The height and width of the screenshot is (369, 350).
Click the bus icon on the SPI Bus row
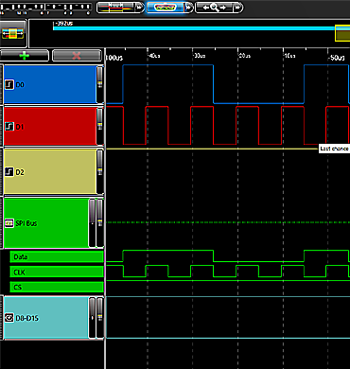click(x=9, y=223)
